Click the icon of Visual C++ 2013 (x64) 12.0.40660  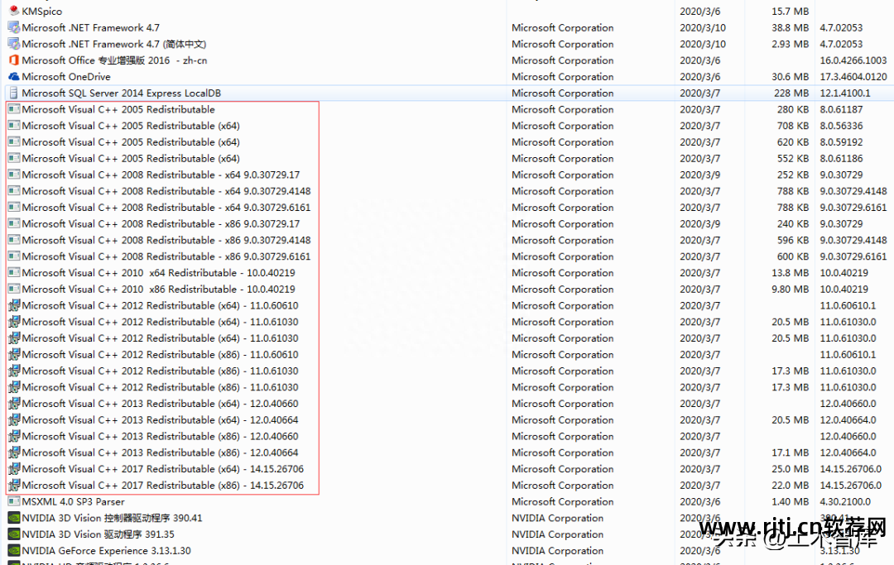(14, 403)
